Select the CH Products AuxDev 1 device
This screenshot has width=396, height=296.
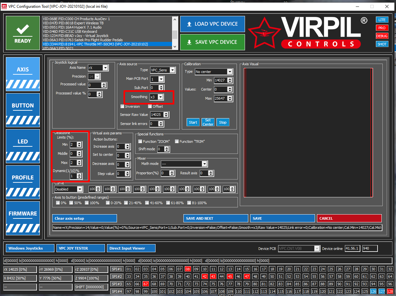pyautogui.click(x=107, y=19)
